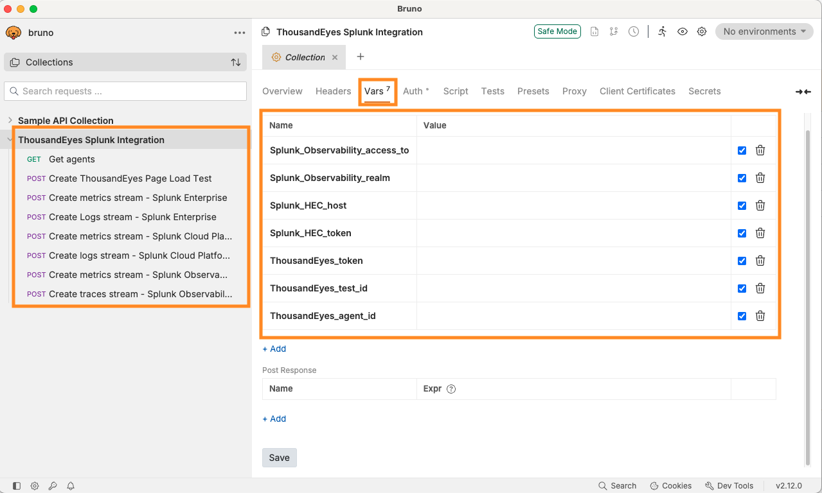Open the No environments dropdown
This screenshot has height=493, width=822.
tap(764, 31)
